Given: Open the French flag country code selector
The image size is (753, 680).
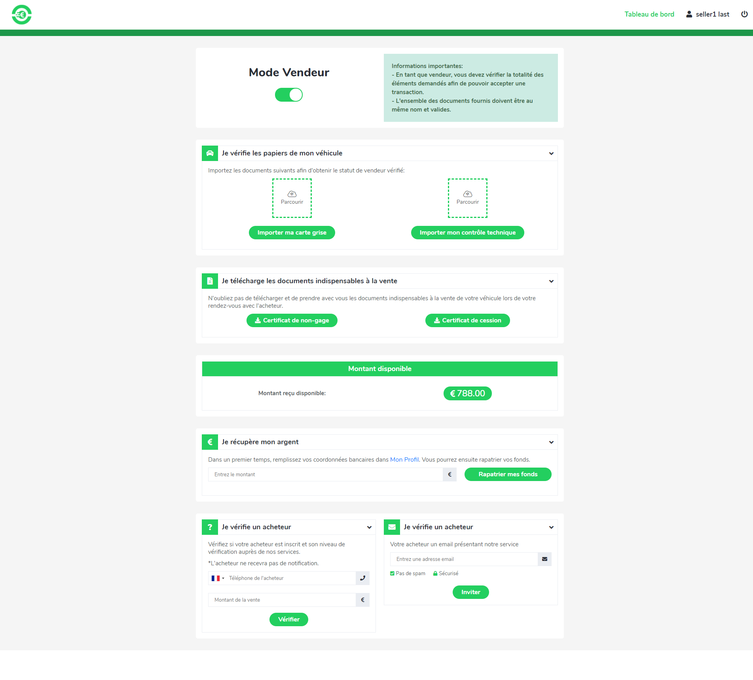Looking at the screenshot, I should coord(218,578).
